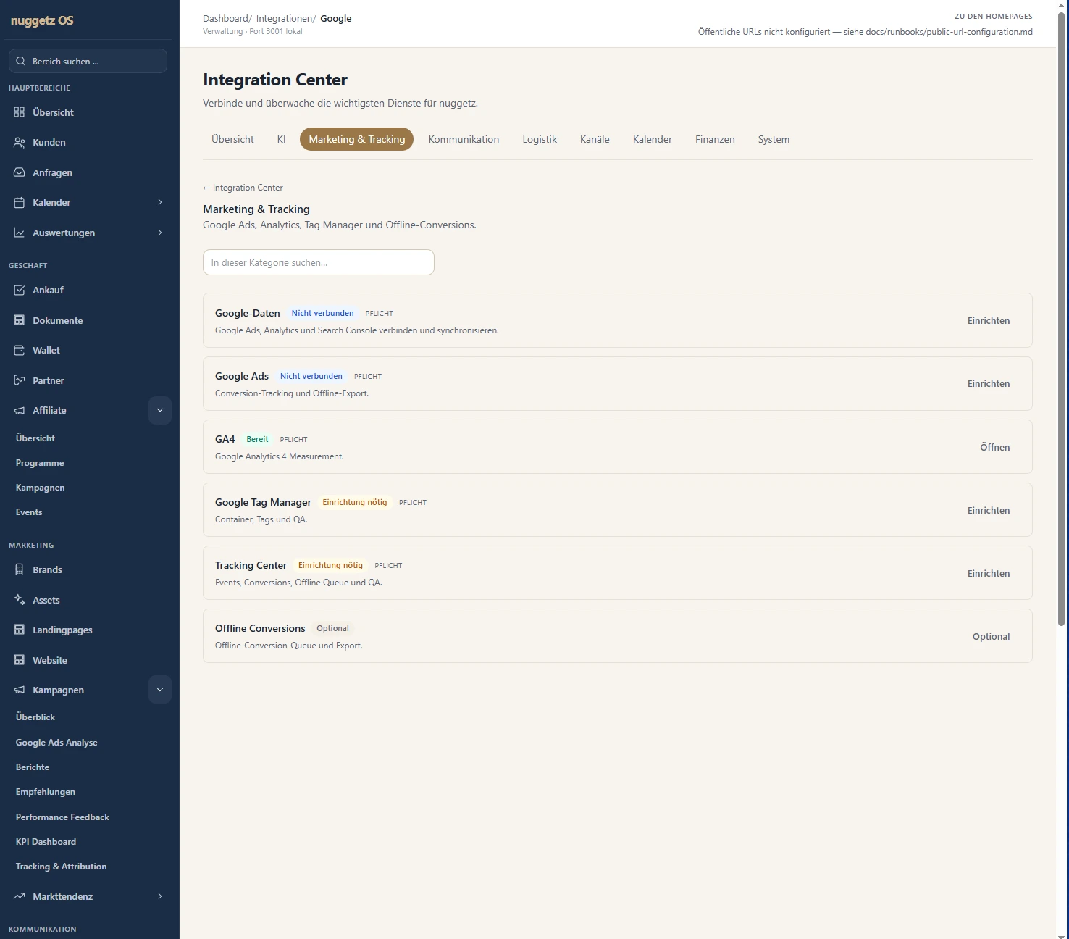The width and height of the screenshot is (1069, 939).
Task: Open Empfehlungen under Kampagnen
Action: pos(46,792)
